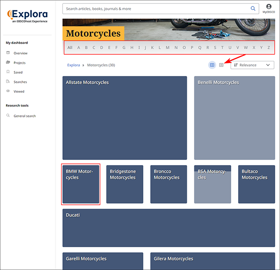Filter topics by letter L
Image resolution: width=280 pixels, height=270 pixels.
pos(160,47)
